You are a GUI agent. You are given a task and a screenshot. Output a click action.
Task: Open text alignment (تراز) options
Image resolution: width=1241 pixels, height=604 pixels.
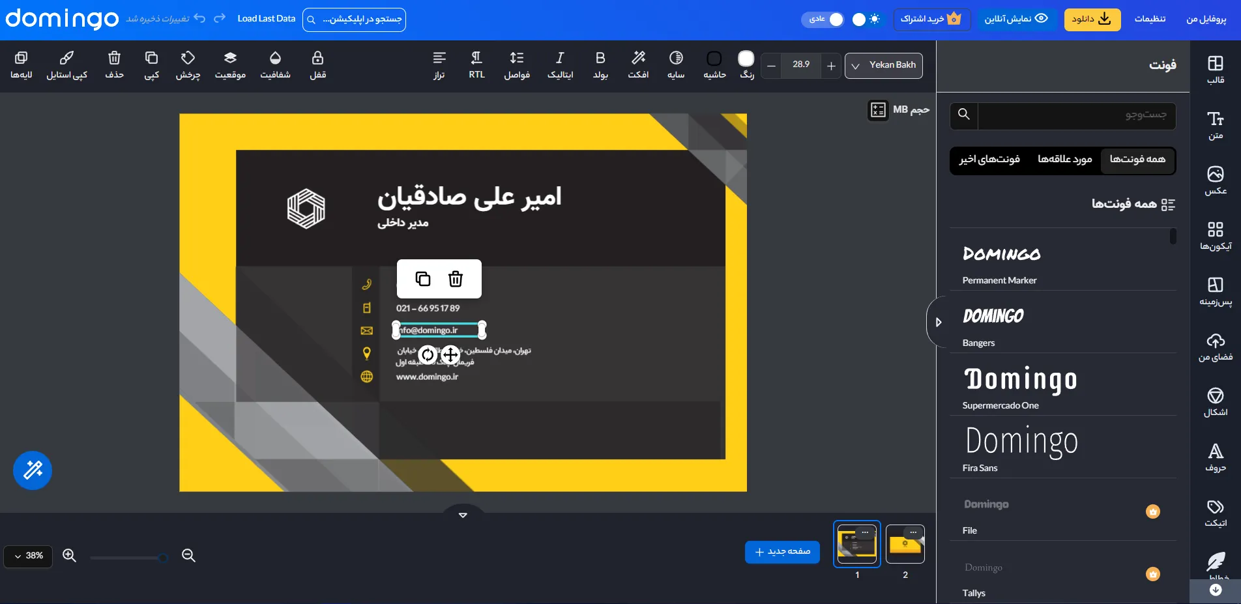click(439, 65)
